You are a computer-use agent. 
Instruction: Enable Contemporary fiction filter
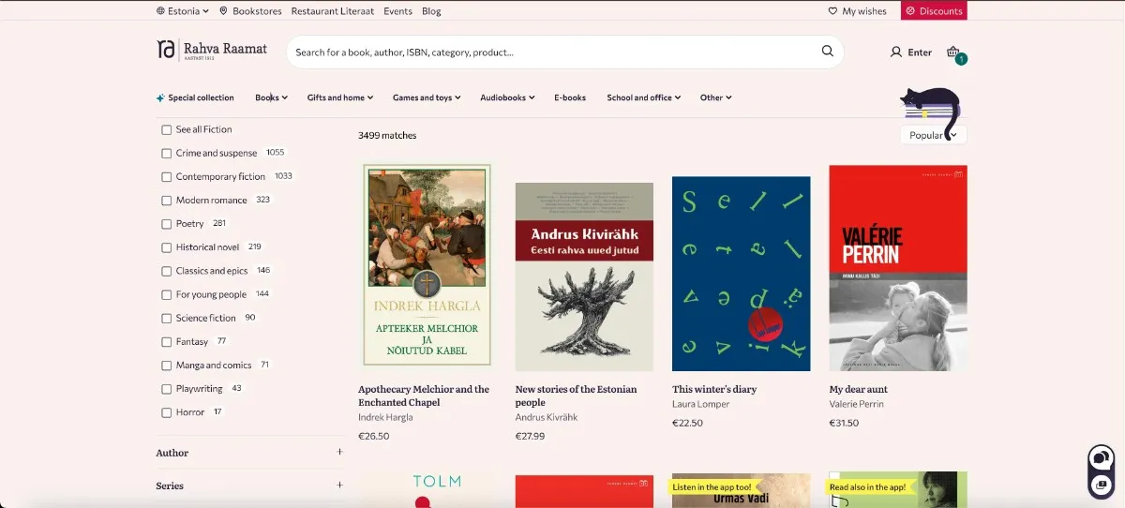(x=166, y=176)
